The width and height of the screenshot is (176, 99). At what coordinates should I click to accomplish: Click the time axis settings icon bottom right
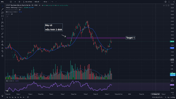click(173, 94)
